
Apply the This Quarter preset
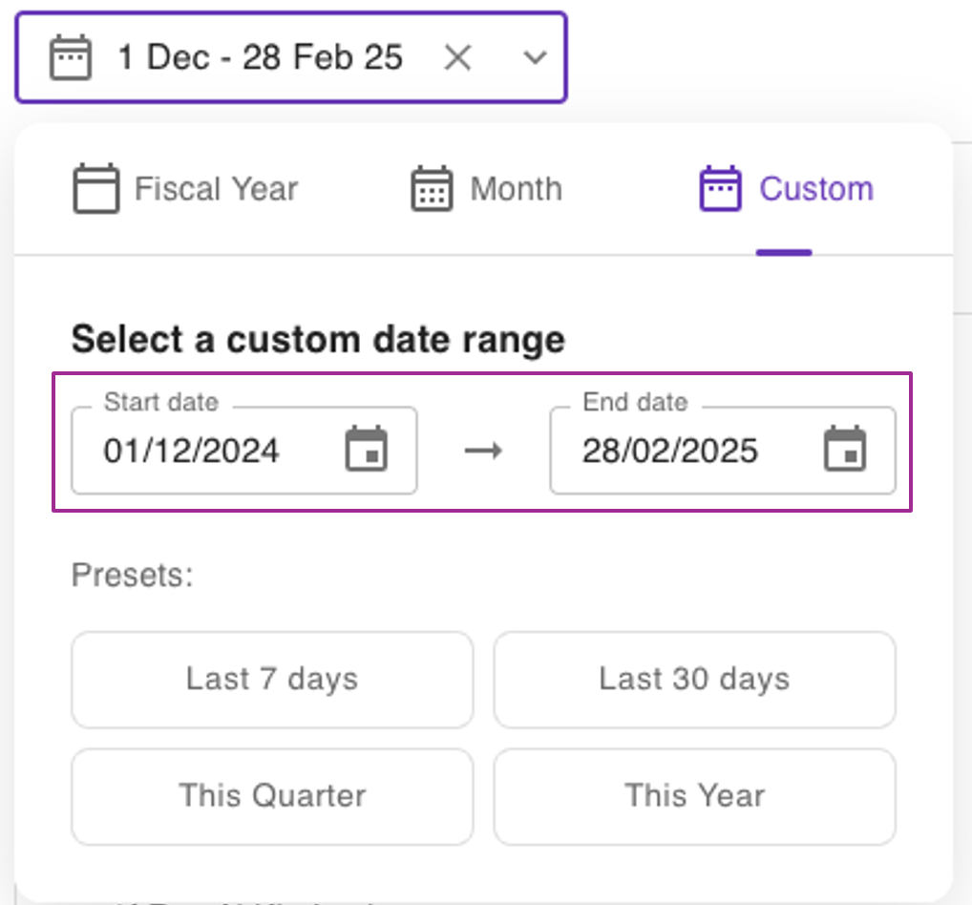[272, 796]
